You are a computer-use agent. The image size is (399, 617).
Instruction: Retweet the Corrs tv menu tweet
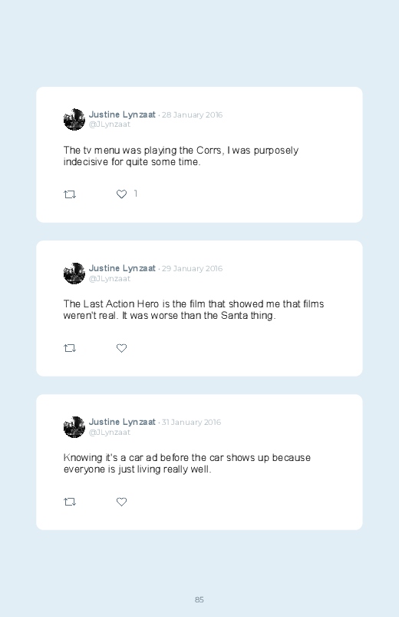(70, 194)
